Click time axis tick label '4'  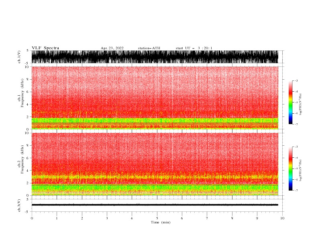click(x=132, y=218)
